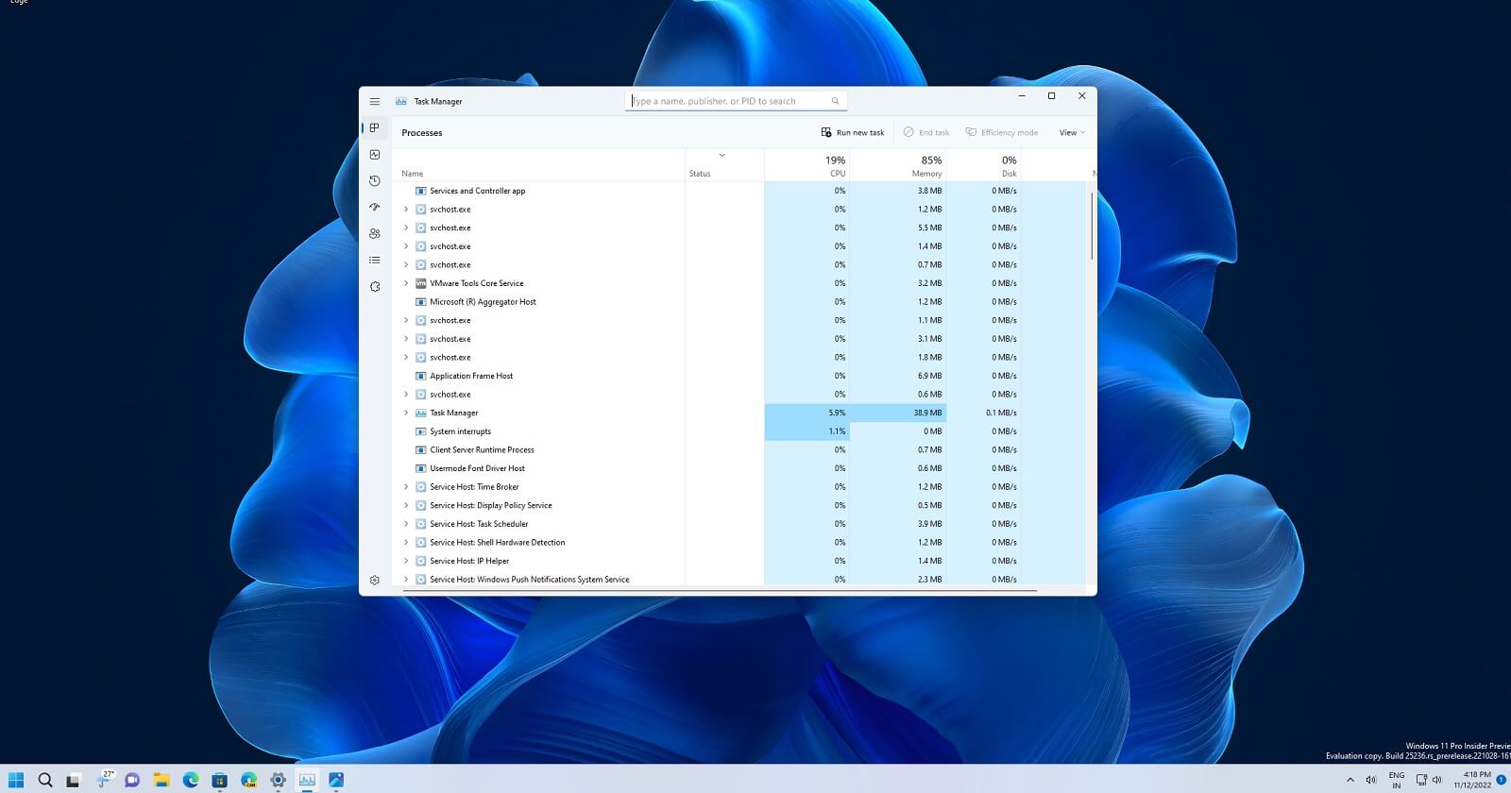Image resolution: width=1511 pixels, height=793 pixels.
Task: Open Task Manager settings gear in sidebar
Action: point(375,581)
